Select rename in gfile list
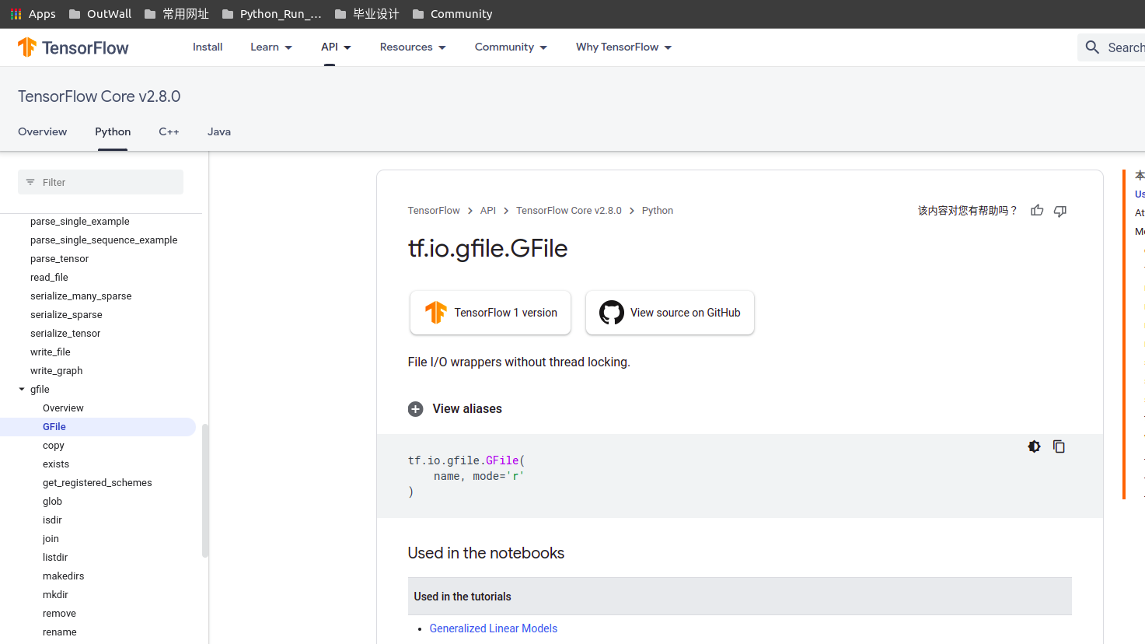1145x644 pixels. point(59,632)
